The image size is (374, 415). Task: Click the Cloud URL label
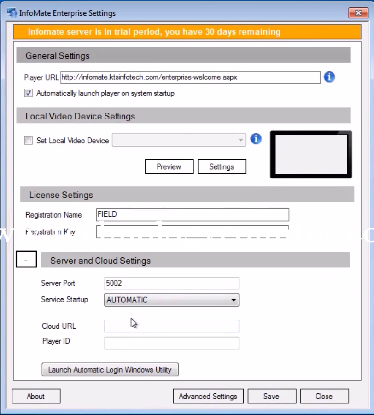pyautogui.click(x=59, y=326)
